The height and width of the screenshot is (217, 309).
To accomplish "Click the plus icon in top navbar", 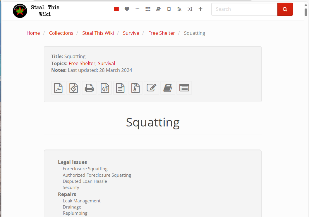I will [200, 9].
